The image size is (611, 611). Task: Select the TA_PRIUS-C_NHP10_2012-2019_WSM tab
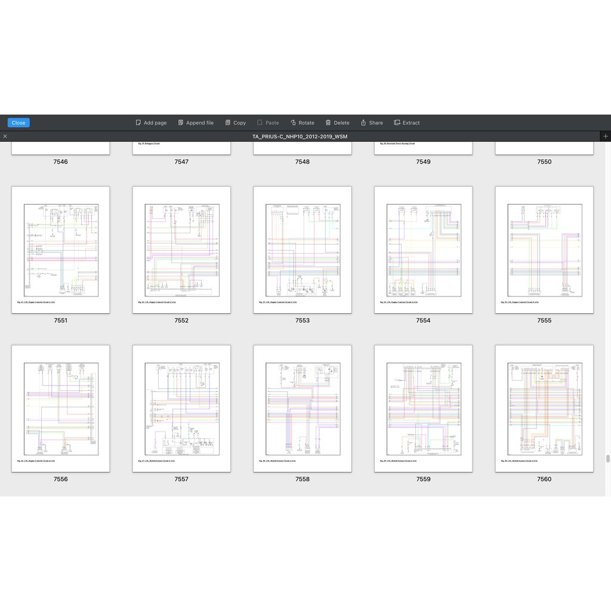pos(300,137)
